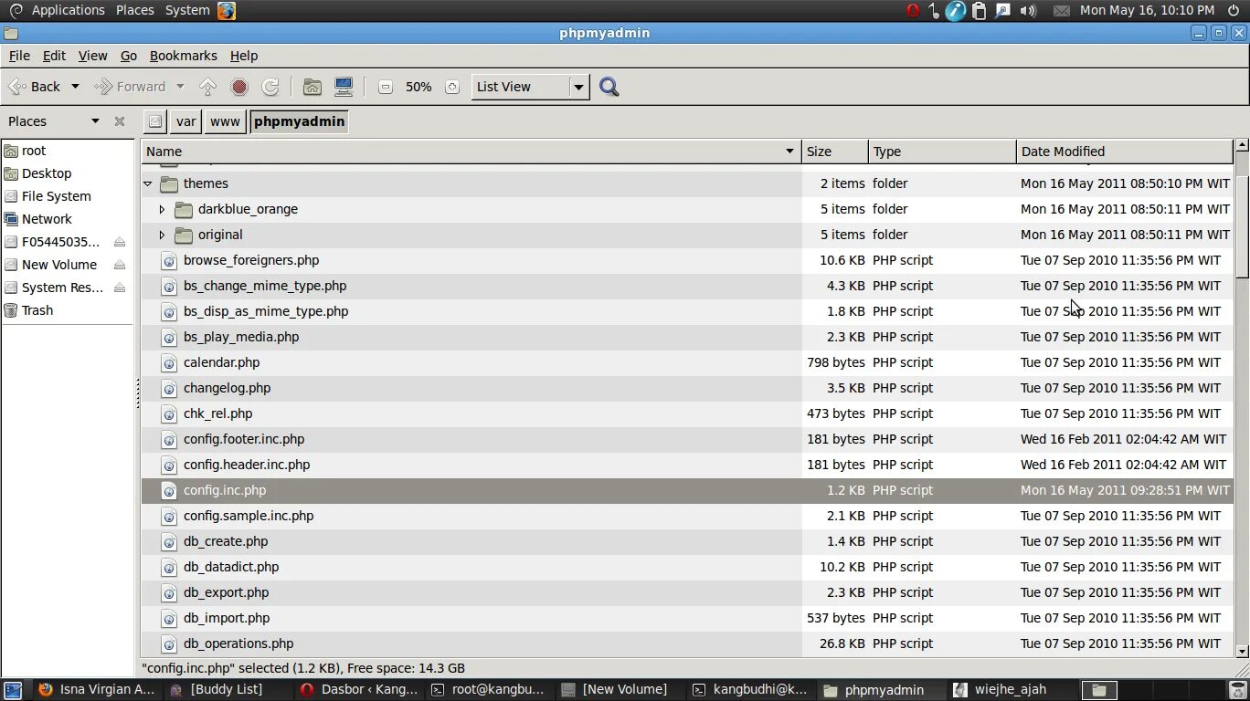Click the file list scrollbar down arrow
The image size is (1250, 701).
point(1242,652)
